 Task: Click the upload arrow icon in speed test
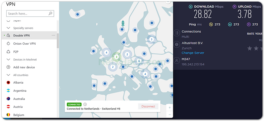234,7
